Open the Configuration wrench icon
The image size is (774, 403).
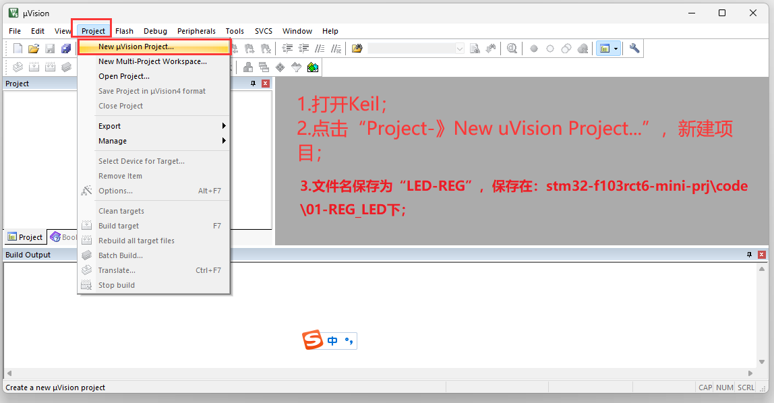pos(634,49)
